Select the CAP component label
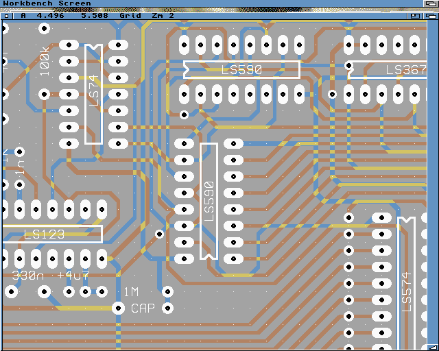 143,308
